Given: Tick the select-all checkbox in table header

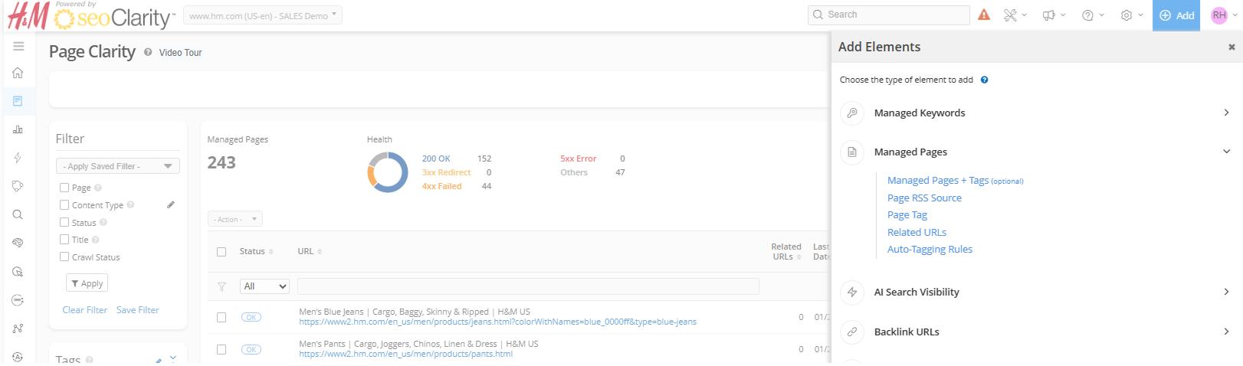Looking at the screenshot, I should click(221, 252).
